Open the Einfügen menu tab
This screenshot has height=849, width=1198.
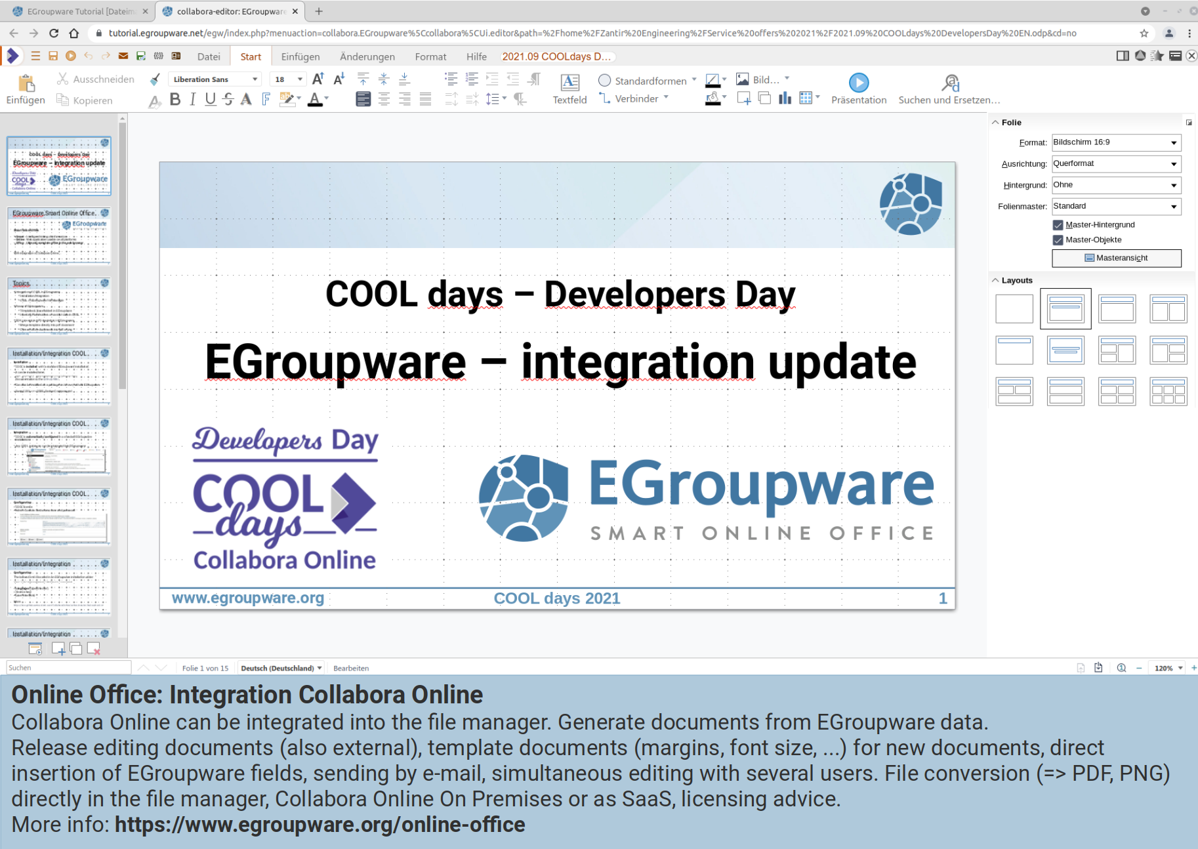300,57
